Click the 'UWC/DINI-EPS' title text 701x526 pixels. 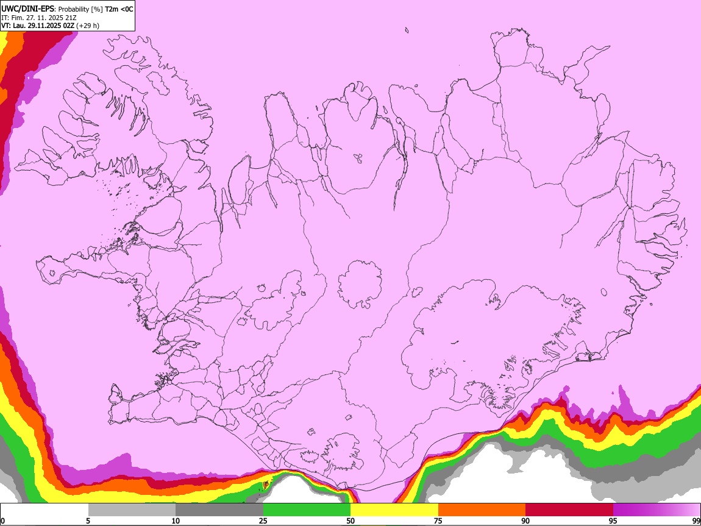point(27,9)
